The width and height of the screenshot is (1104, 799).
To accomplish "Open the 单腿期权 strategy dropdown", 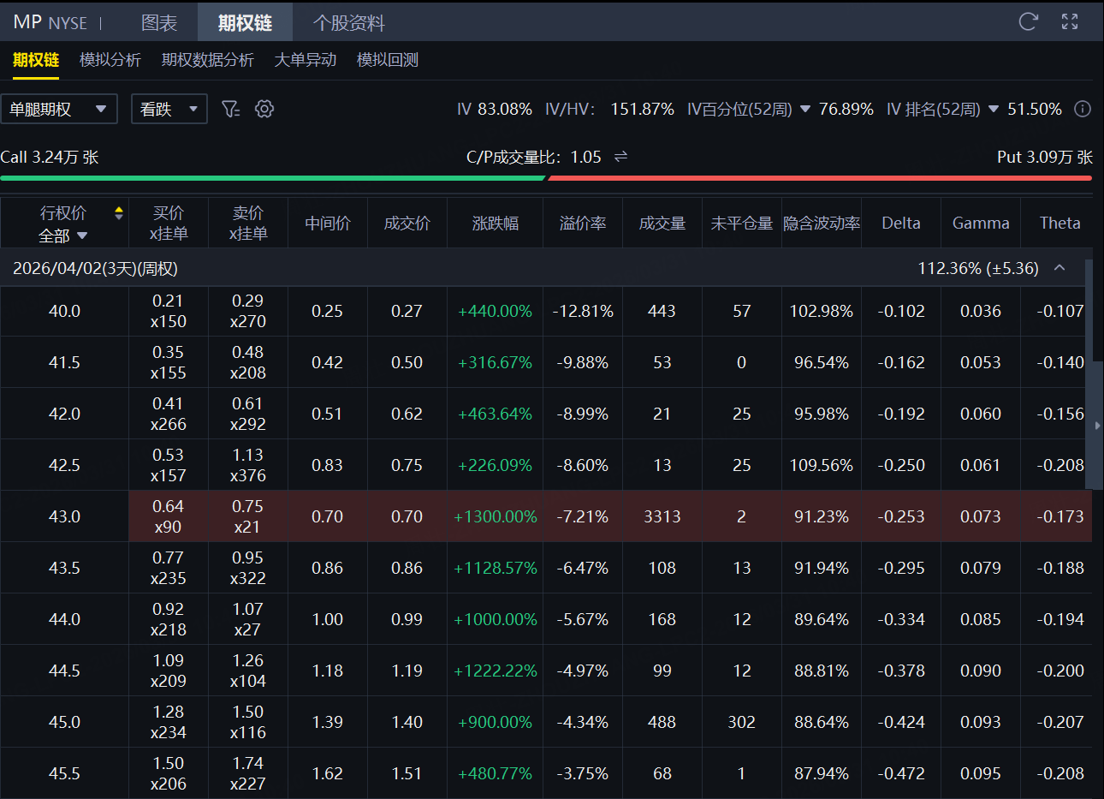I will pyautogui.click(x=59, y=109).
